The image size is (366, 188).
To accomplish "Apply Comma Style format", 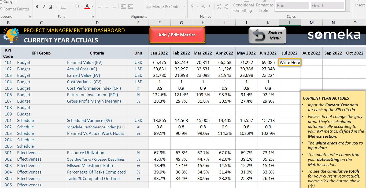I will point(210,6).
